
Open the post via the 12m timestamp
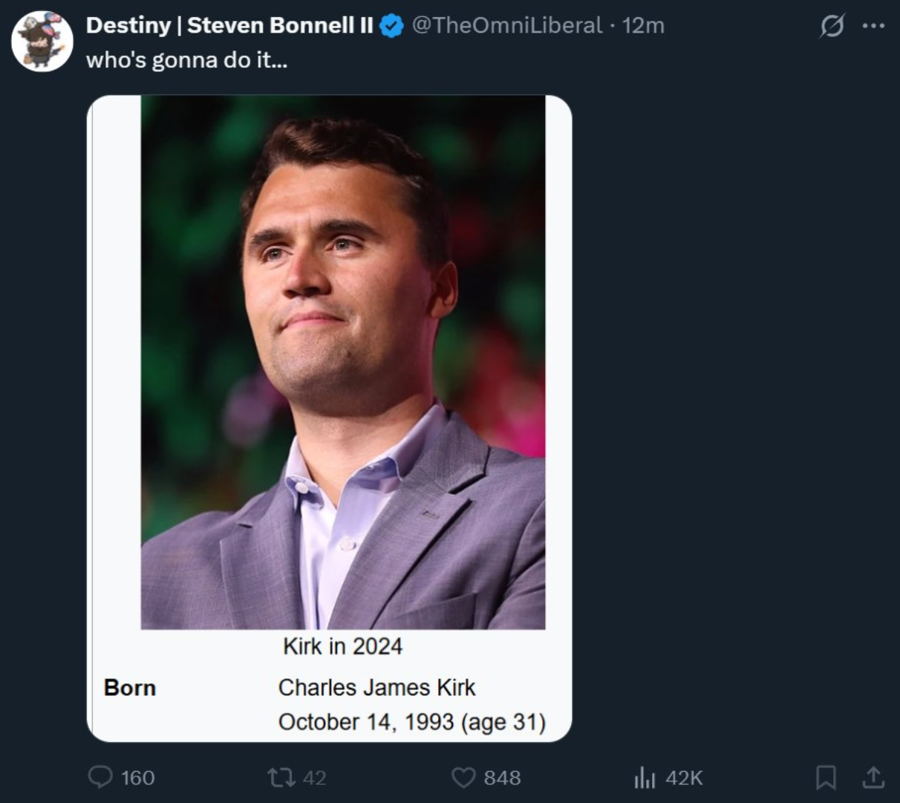pos(643,25)
